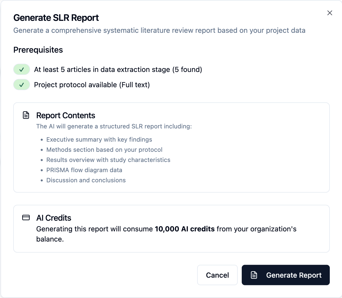Click the Report Contents heading
This screenshot has width=342, height=298.
[x=66, y=115]
